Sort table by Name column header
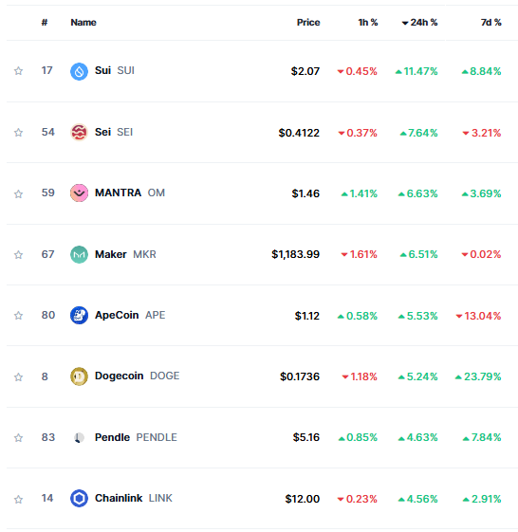The width and height of the screenshot is (518, 532). (83, 23)
